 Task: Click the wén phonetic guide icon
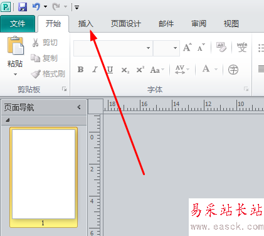(242, 47)
